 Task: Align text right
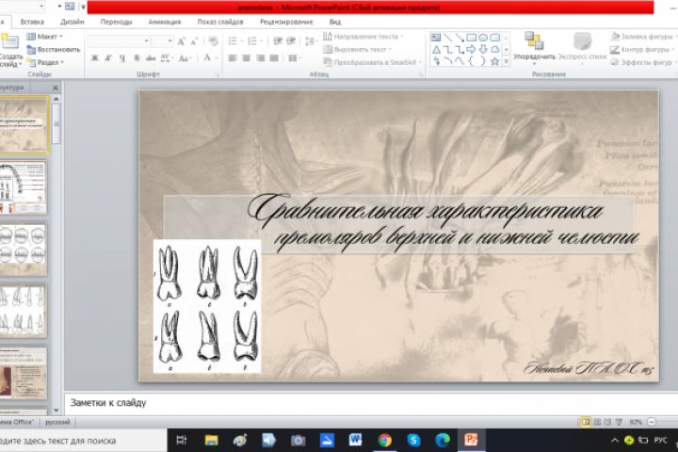point(260,58)
